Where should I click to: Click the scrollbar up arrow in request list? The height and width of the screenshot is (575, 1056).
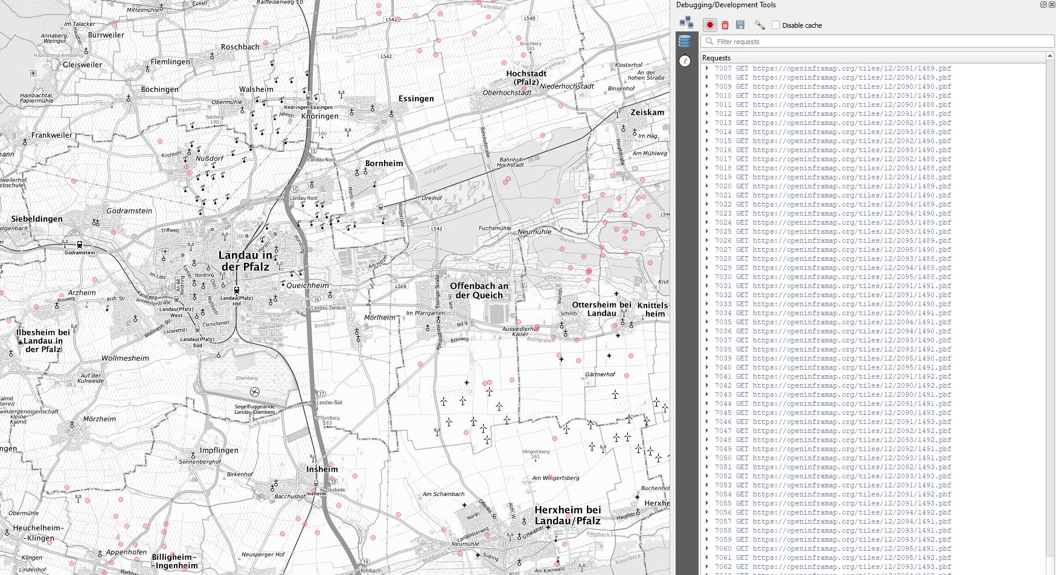[x=1051, y=57]
